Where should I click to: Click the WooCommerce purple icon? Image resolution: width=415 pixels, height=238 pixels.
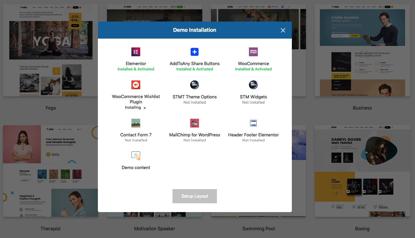click(253, 52)
